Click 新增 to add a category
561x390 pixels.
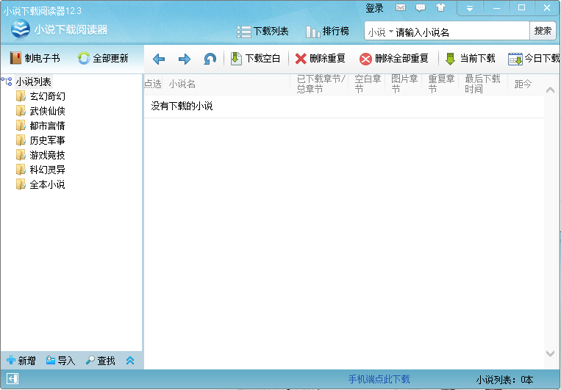pyautogui.click(x=21, y=361)
